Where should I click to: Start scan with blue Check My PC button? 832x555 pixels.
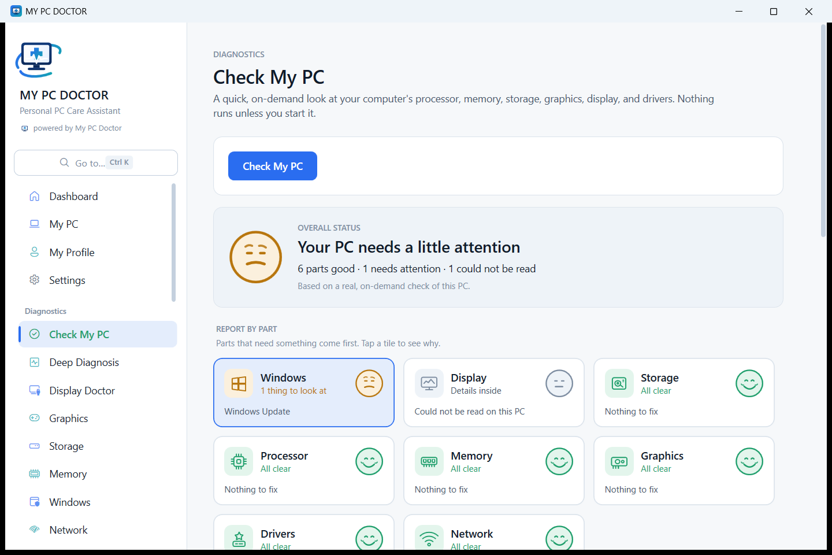(x=273, y=166)
